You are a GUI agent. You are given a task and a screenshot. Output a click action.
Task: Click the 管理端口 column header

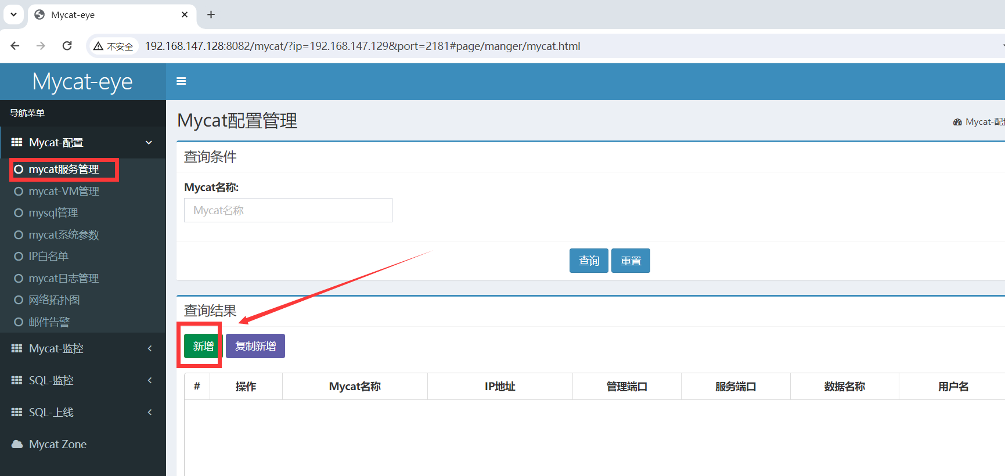pos(627,387)
